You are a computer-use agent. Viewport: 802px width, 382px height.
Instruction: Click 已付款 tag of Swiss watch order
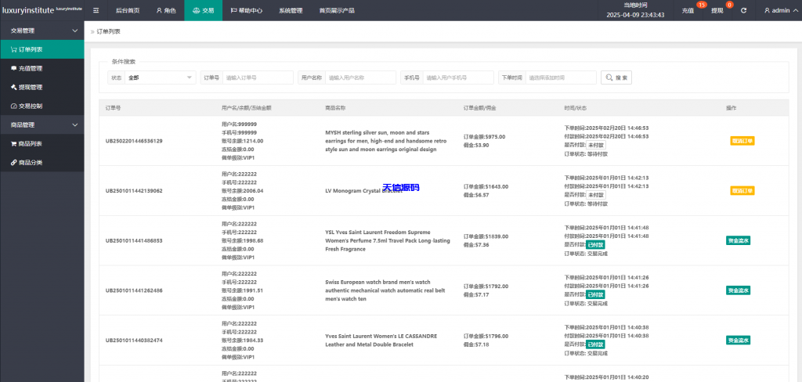595,294
